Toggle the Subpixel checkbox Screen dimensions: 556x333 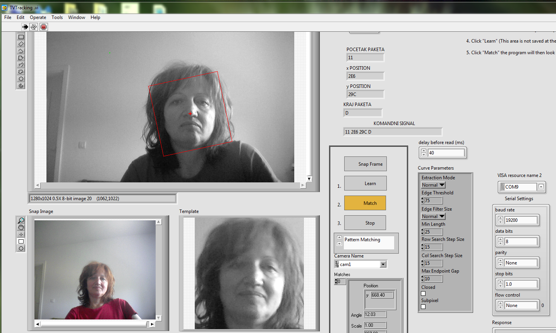[423, 307]
